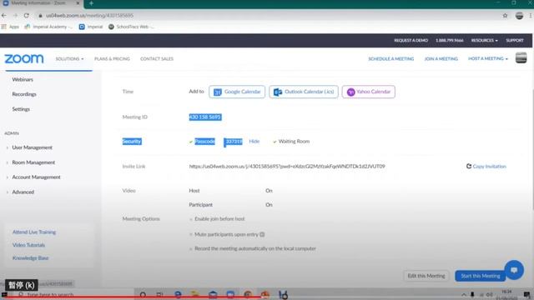Open Task View on the taskbar
This screenshot has height=300, width=534.
(x=159, y=294)
